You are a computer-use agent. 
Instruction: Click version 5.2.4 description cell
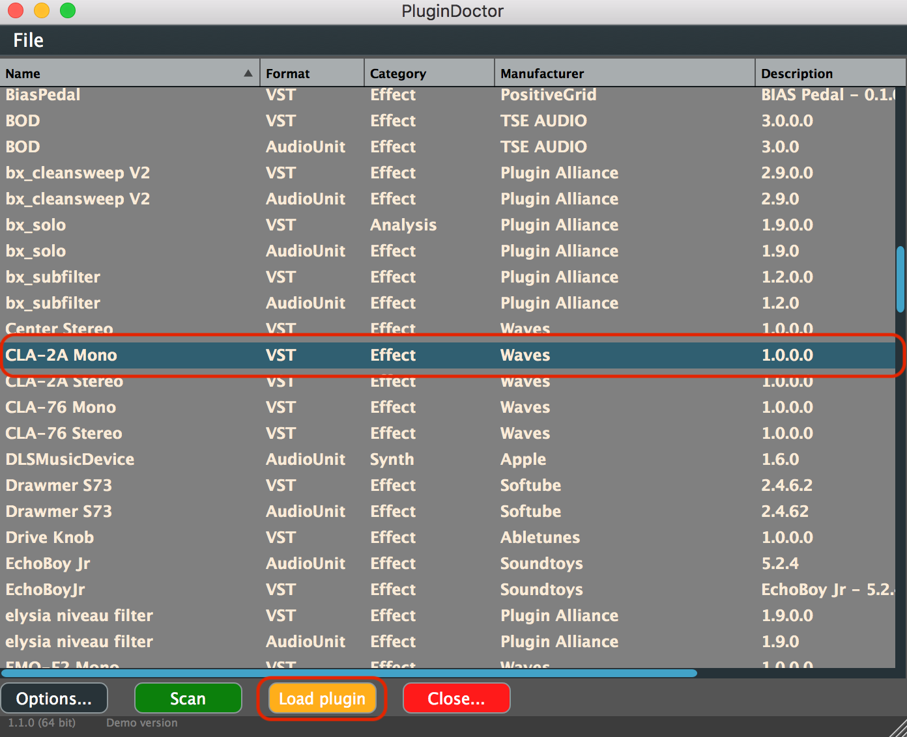(780, 564)
